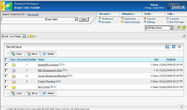The width and height of the screenshot is (187, 110).
Task: Click the go-to-top arrow icon in the footer
Action: 181,106
